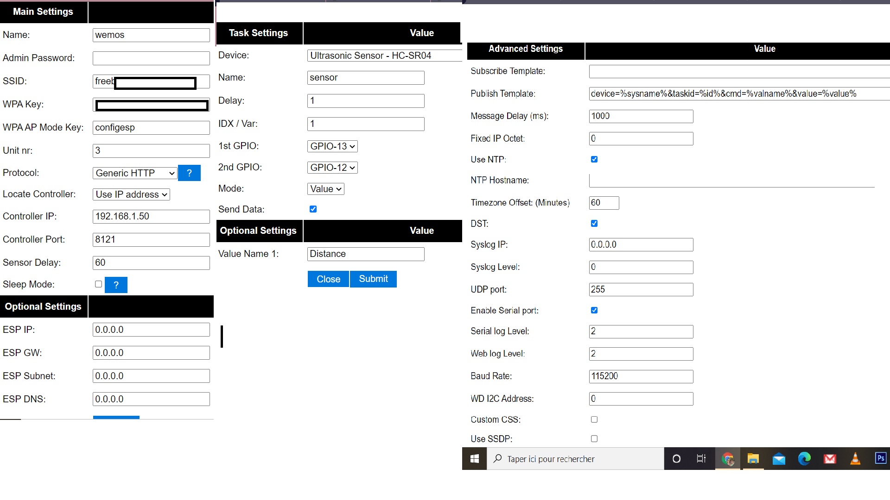Open the Mode Value dropdown
The width and height of the screenshot is (890, 500).
point(326,189)
